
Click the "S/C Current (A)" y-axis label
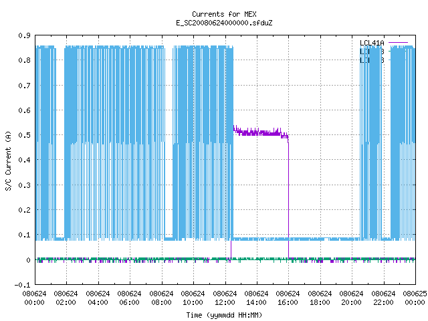9,160
